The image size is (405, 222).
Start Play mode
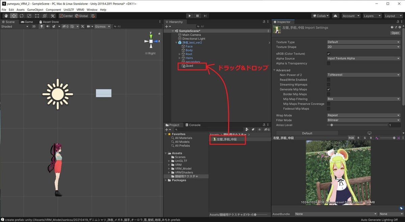(190, 16)
